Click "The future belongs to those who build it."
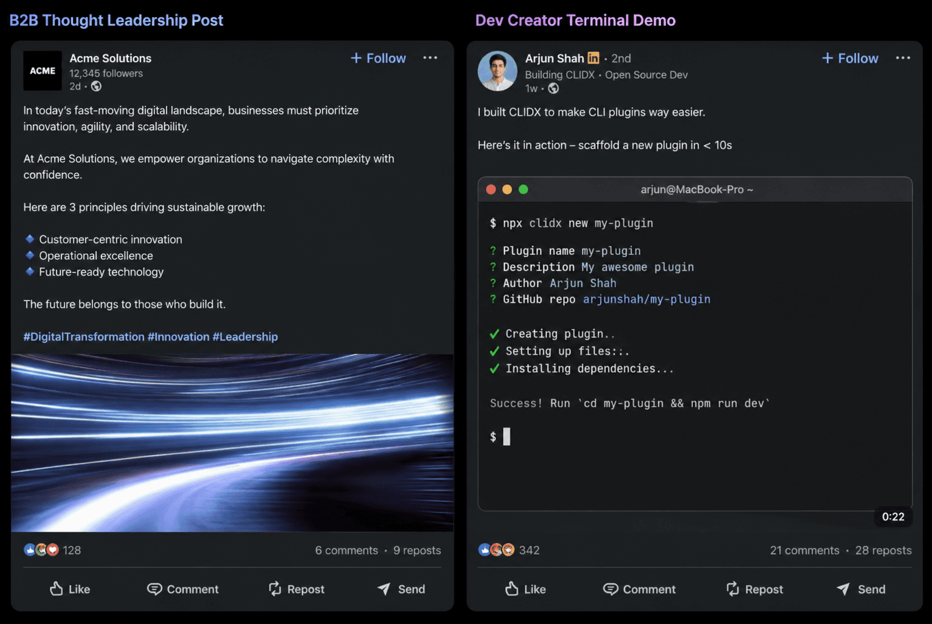The width and height of the screenshot is (932, 624). pyautogui.click(x=125, y=304)
